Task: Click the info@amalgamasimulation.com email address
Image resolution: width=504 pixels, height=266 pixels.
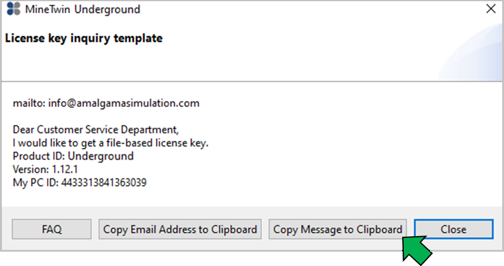Action: click(123, 103)
